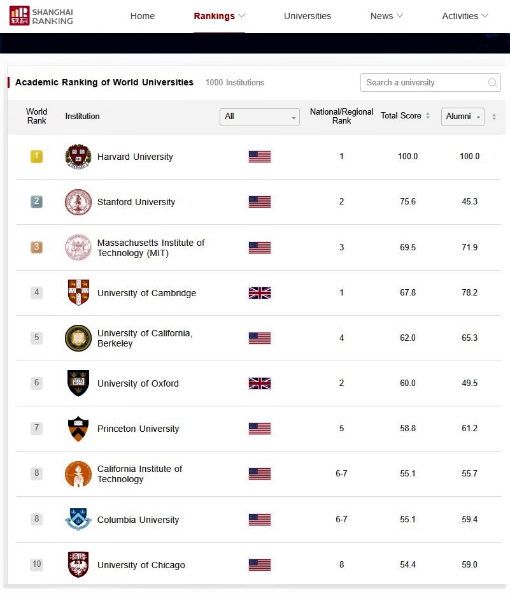Click the UK flag beside Oxford
Screen dimensions: 510x593
260,383
